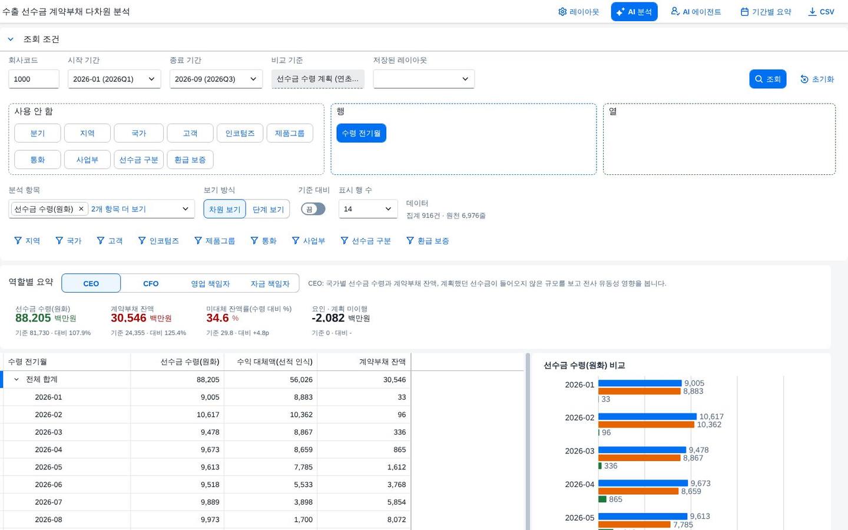Click the 수령 전기월 row chip
The width and height of the screenshot is (848, 530).
coord(361,133)
